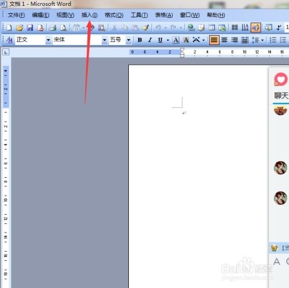
Task: Open the 插入(I) menu
Action: [90, 15]
